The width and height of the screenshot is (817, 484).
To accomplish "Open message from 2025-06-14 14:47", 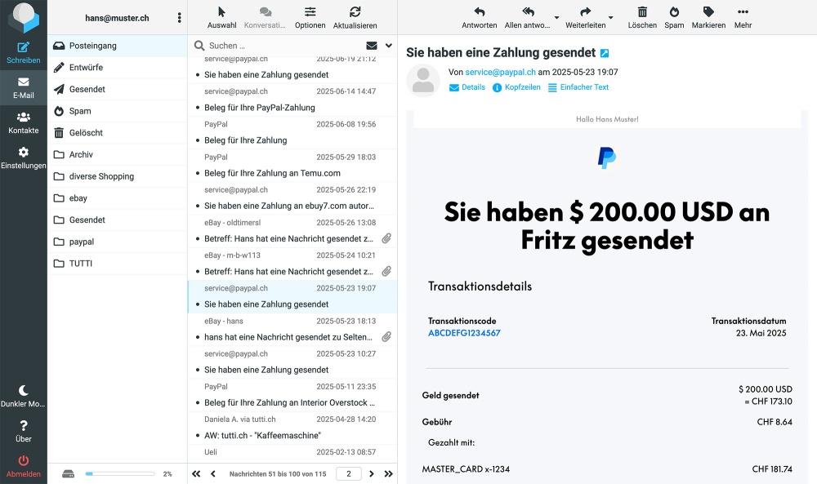I will click(x=292, y=100).
